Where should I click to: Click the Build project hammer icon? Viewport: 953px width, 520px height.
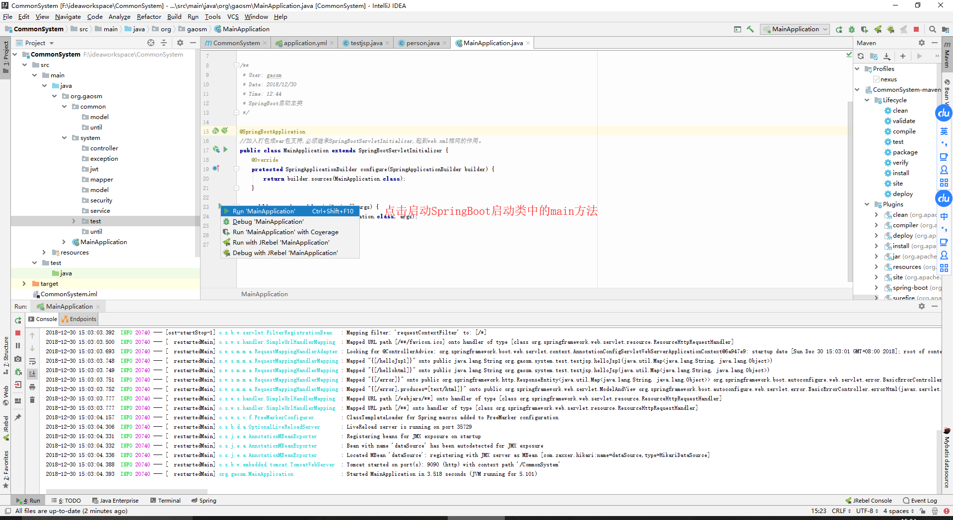[750, 29]
